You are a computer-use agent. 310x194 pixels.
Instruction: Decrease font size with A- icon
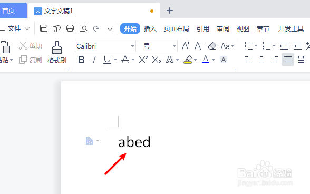click(x=198, y=46)
